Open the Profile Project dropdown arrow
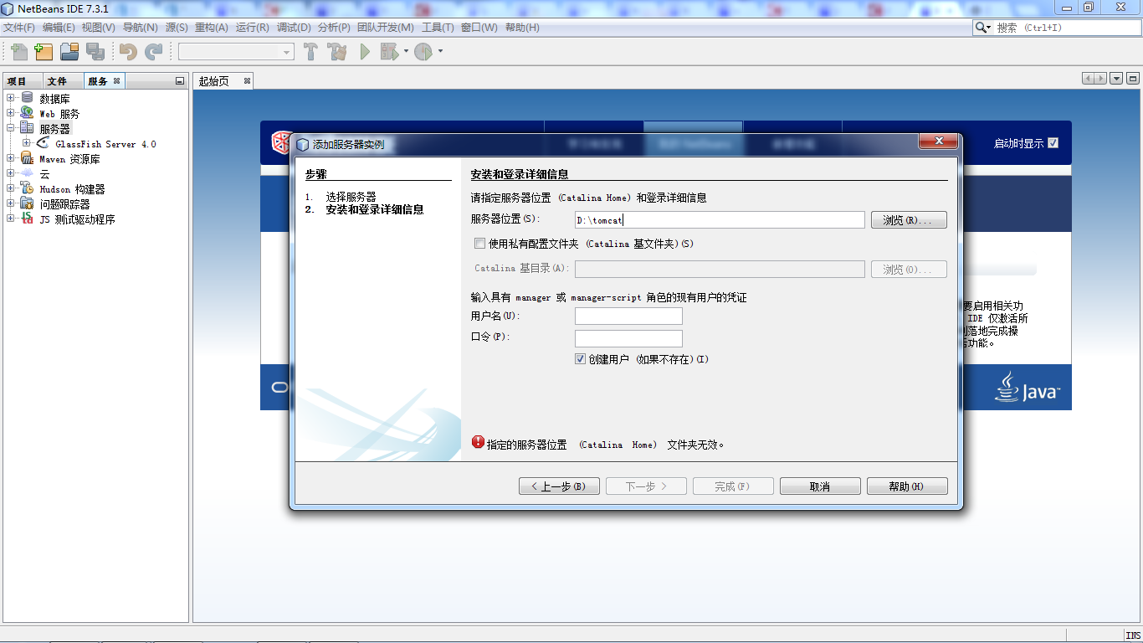The width and height of the screenshot is (1143, 643). click(440, 51)
